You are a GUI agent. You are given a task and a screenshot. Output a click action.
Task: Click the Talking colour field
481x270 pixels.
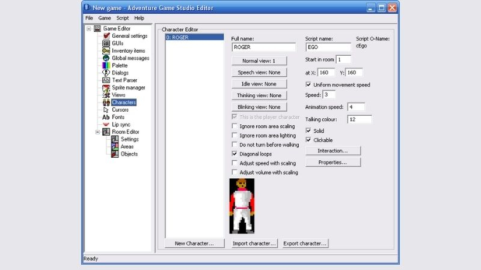pyautogui.click(x=360, y=119)
